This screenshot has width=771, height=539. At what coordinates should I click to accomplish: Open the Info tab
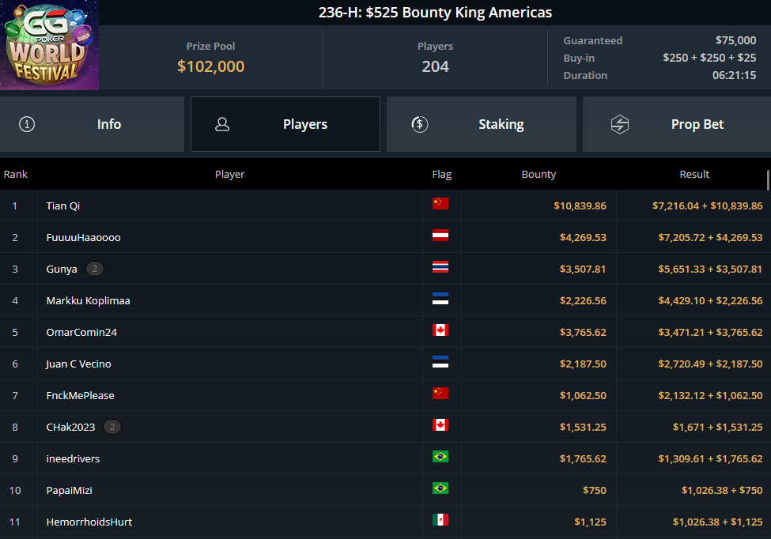click(x=92, y=124)
